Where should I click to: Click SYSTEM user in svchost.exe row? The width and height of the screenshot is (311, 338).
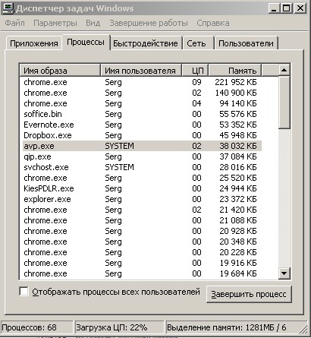tap(119, 167)
